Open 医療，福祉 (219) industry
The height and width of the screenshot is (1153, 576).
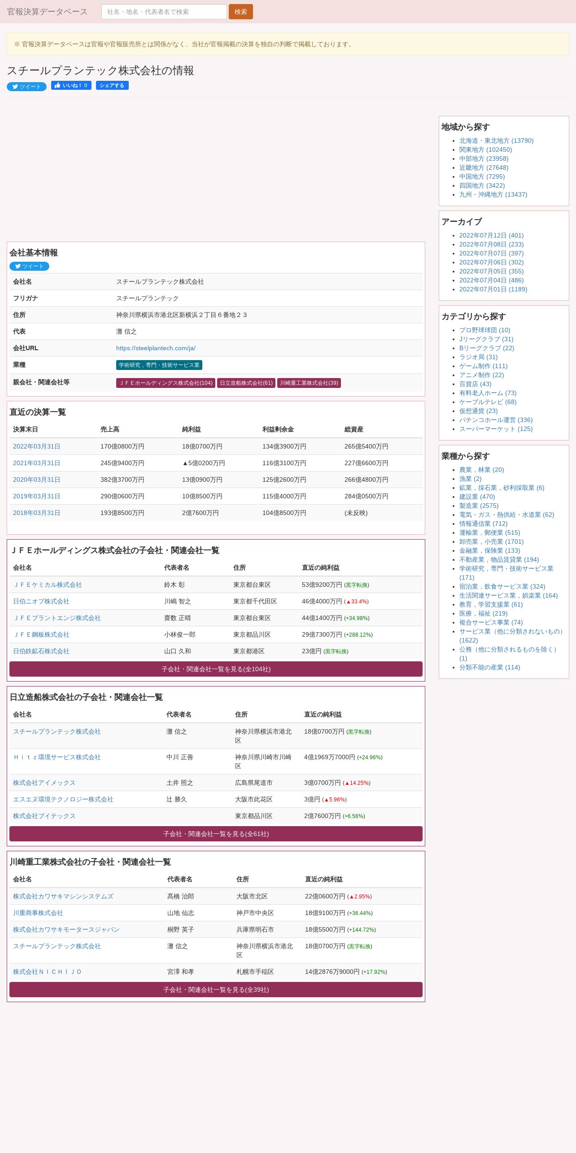point(483,613)
